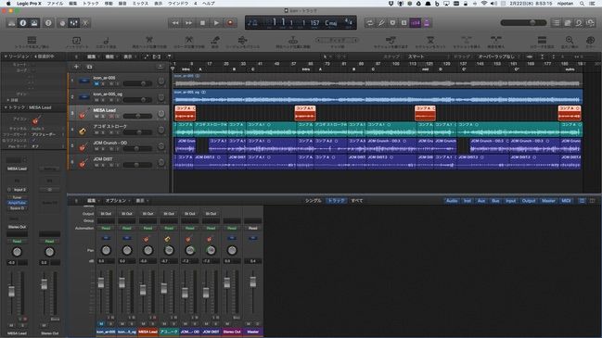
Task: Click the Stop transport button
Action: pos(203,23)
